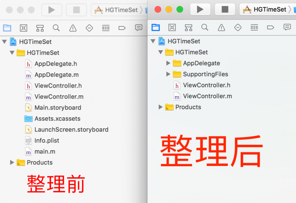This screenshot has height=203, width=296.
Task: Collapse HGTimeSet project root in left window
Action: [4, 41]
